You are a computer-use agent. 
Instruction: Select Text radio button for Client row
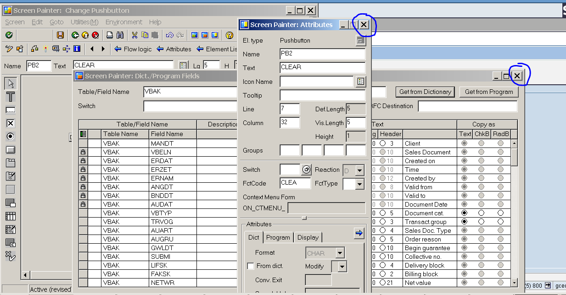[x=465, y=143]
